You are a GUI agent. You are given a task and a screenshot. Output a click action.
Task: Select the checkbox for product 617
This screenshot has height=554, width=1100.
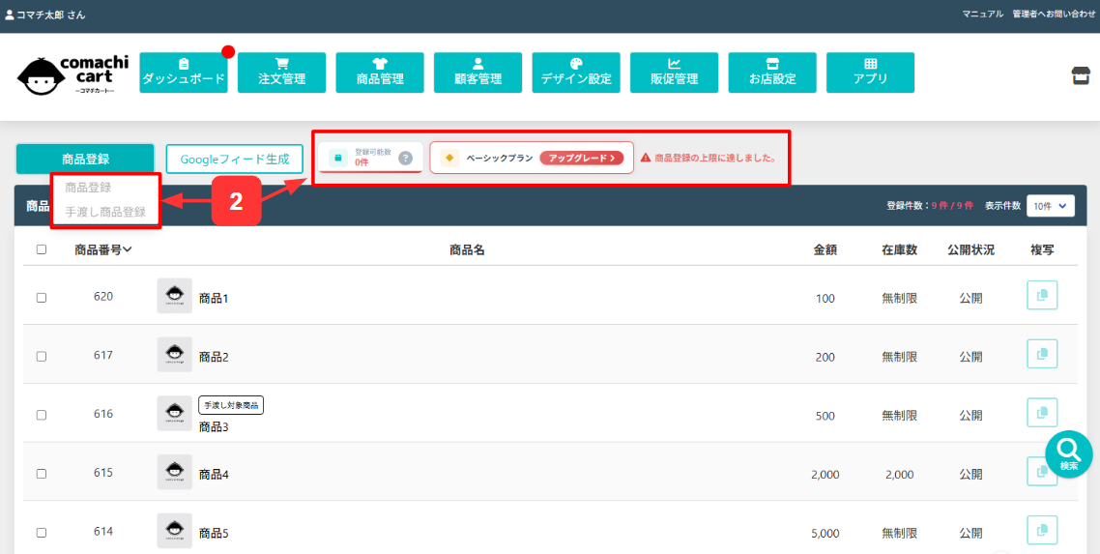42,357
